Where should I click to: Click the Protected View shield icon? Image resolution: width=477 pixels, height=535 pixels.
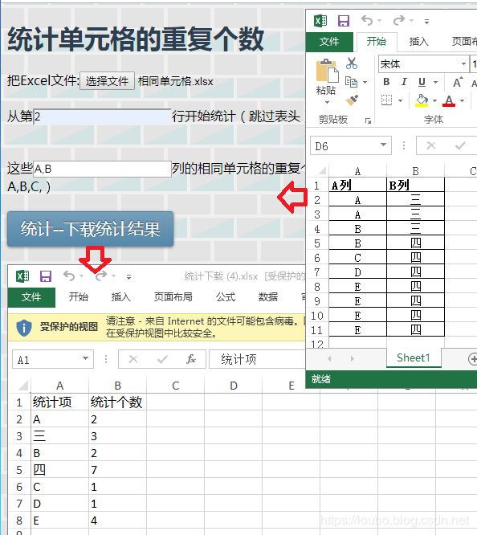[x=24, y=328]
